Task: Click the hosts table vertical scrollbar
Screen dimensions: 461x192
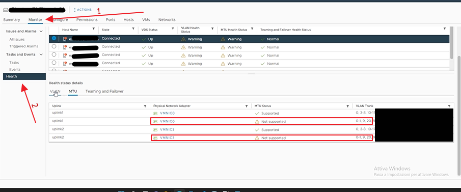Action: 452,43
